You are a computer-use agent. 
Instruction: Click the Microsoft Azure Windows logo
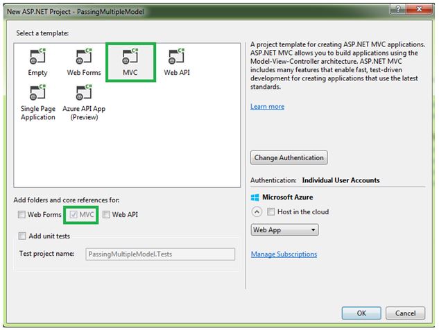pyautogui.click(x=255, y=198)
